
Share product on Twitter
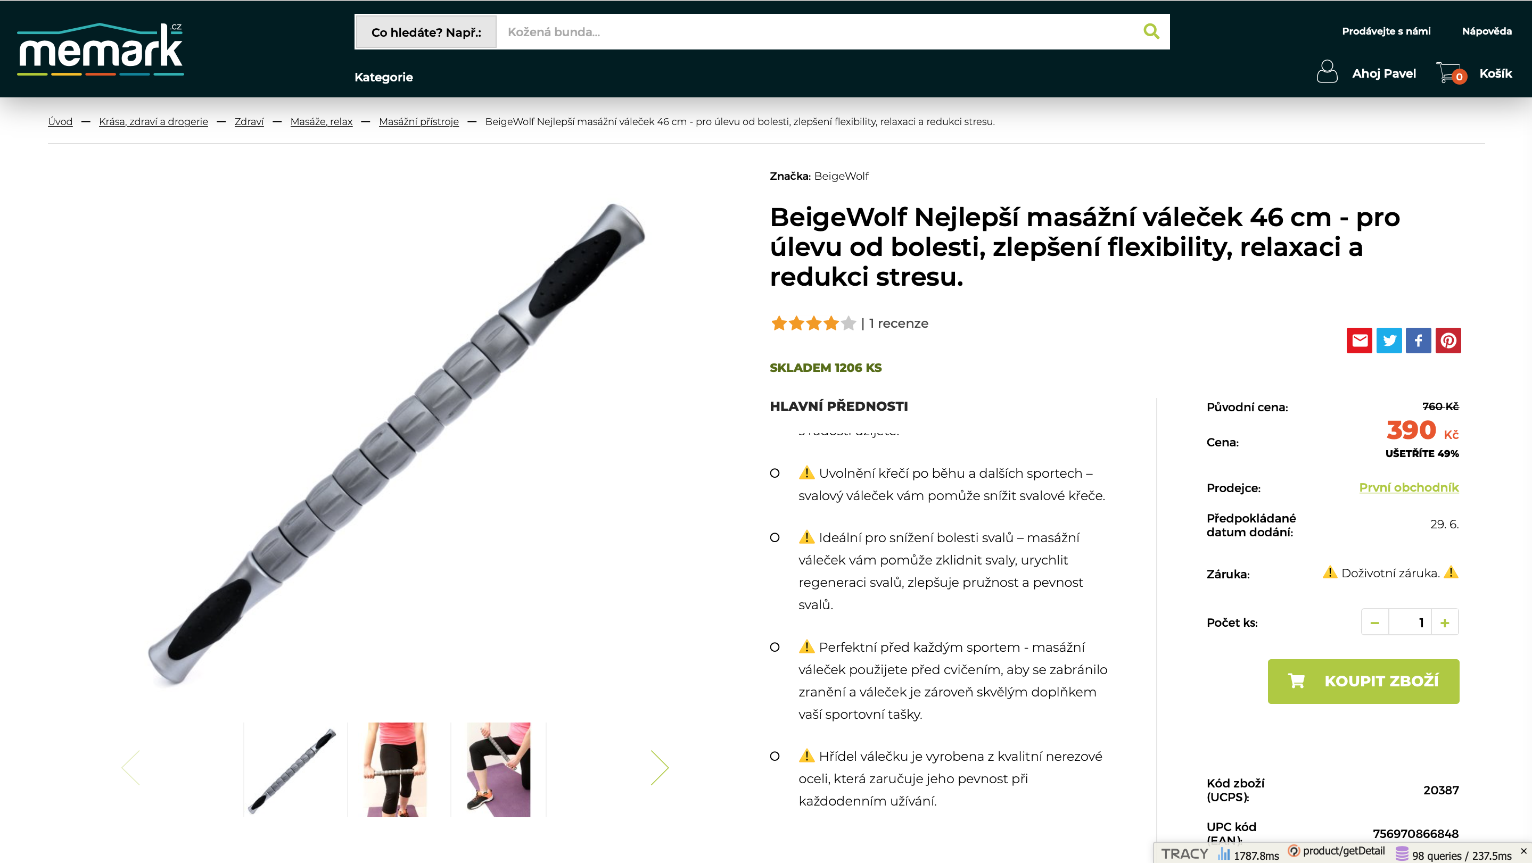tap(1389, 341)
